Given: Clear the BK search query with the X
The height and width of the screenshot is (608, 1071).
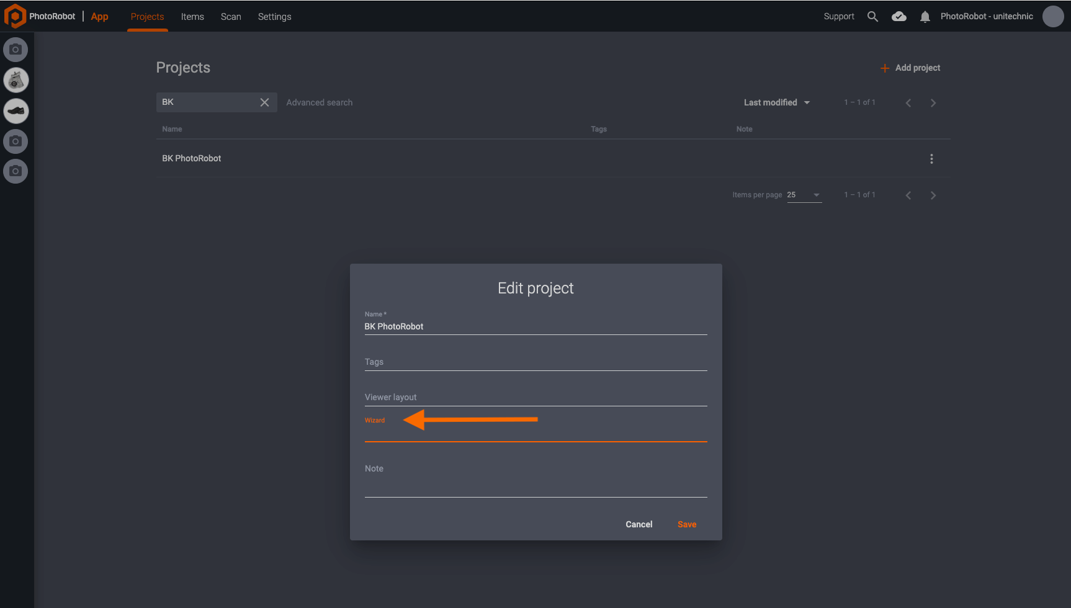Looking at the screenshot, I should (x=265, y=102).
